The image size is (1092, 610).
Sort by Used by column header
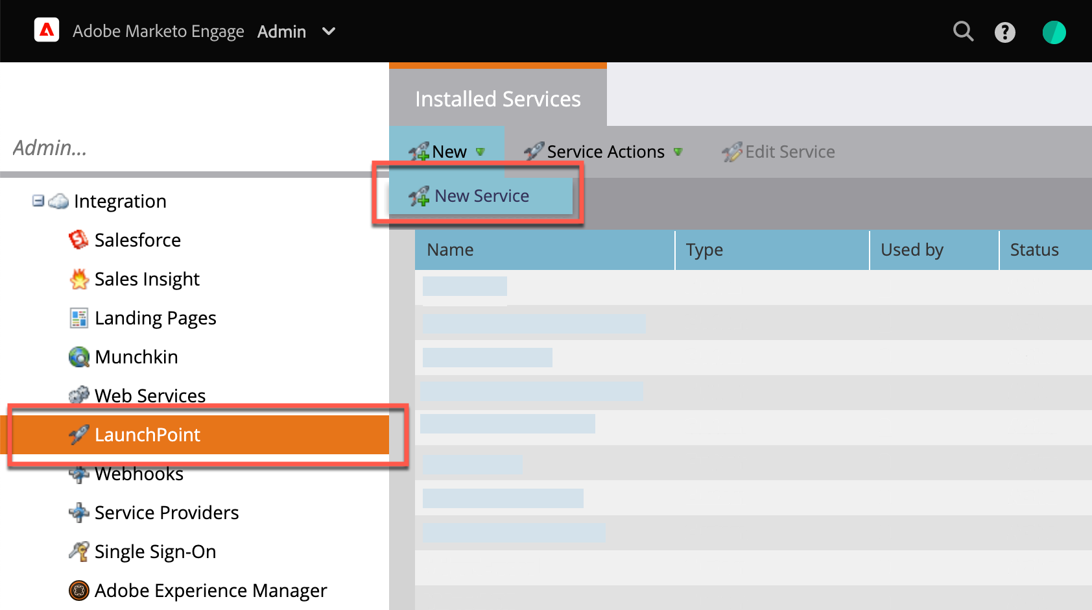pyautogui.click(x=934, y=250)
